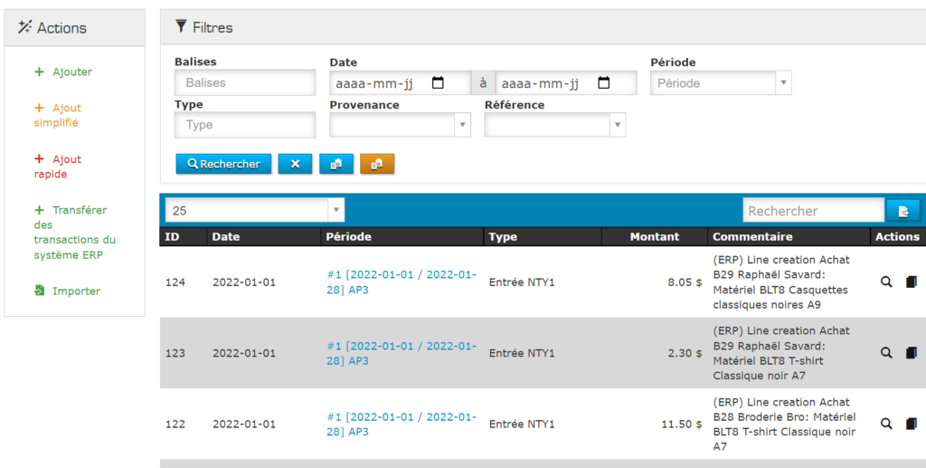This screenshot has width=926, height=468.
Task: Open the Importer action
Action: coord(67,291)
